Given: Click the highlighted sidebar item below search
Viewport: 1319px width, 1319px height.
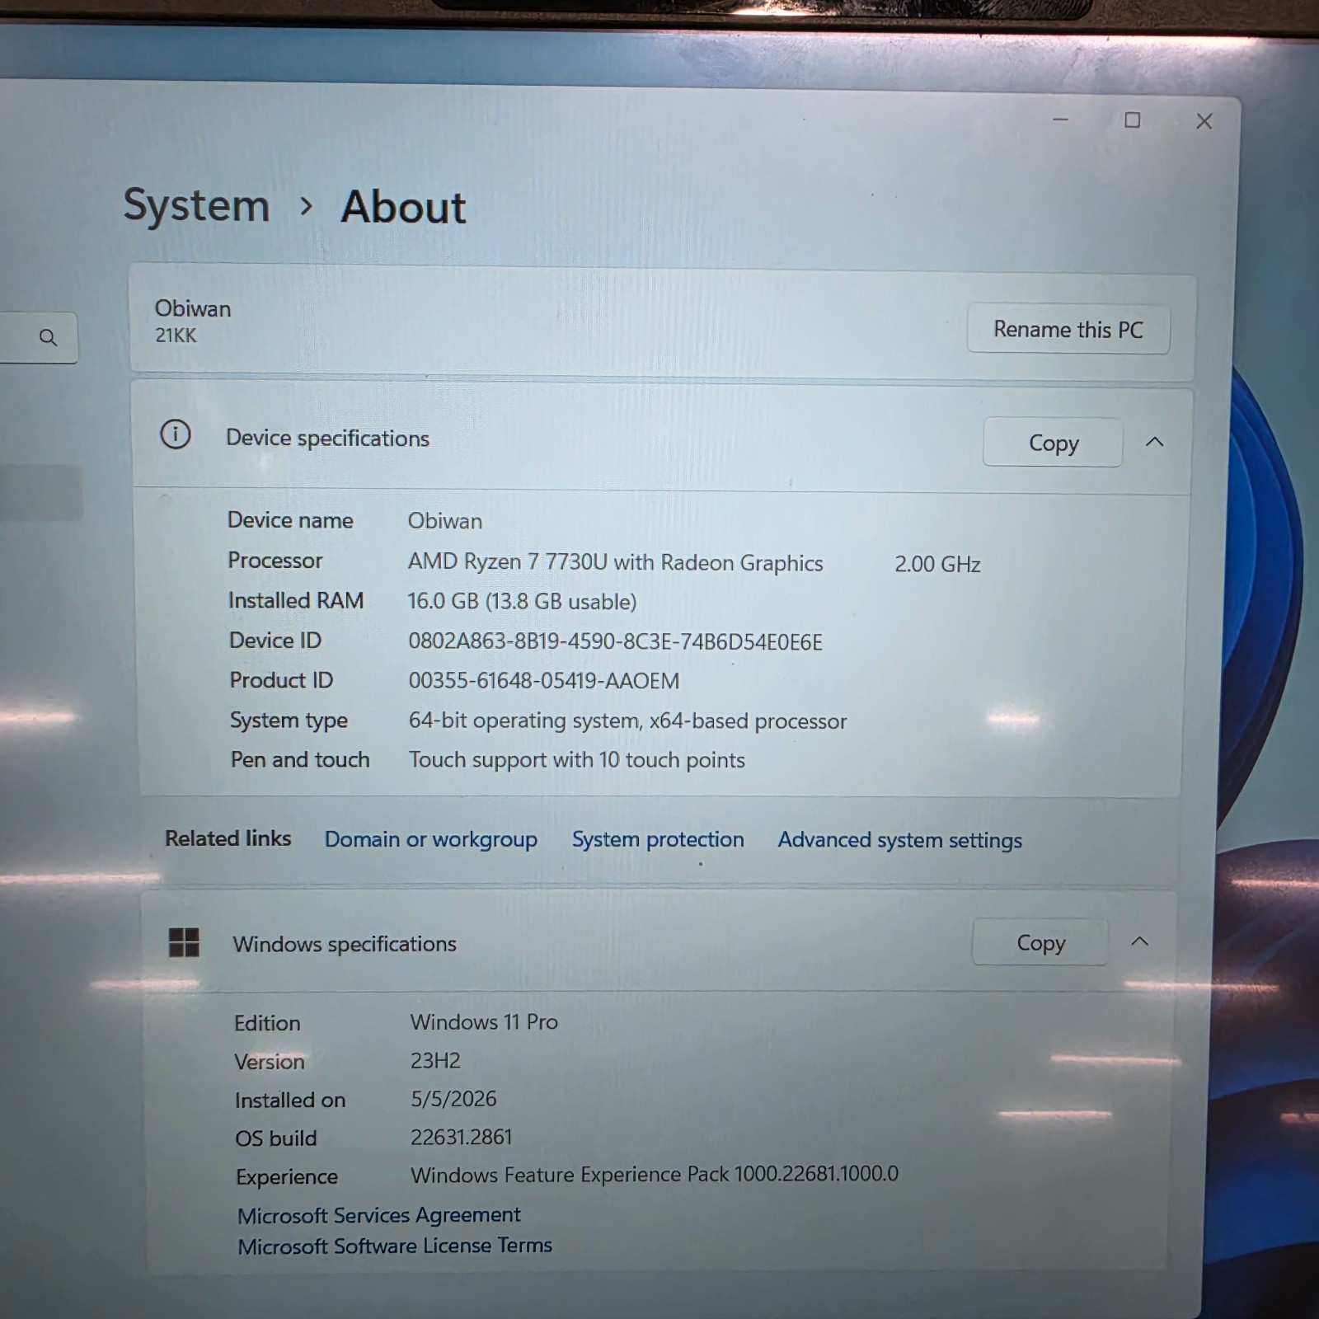Looking at the screenshot, I should 41,492.
